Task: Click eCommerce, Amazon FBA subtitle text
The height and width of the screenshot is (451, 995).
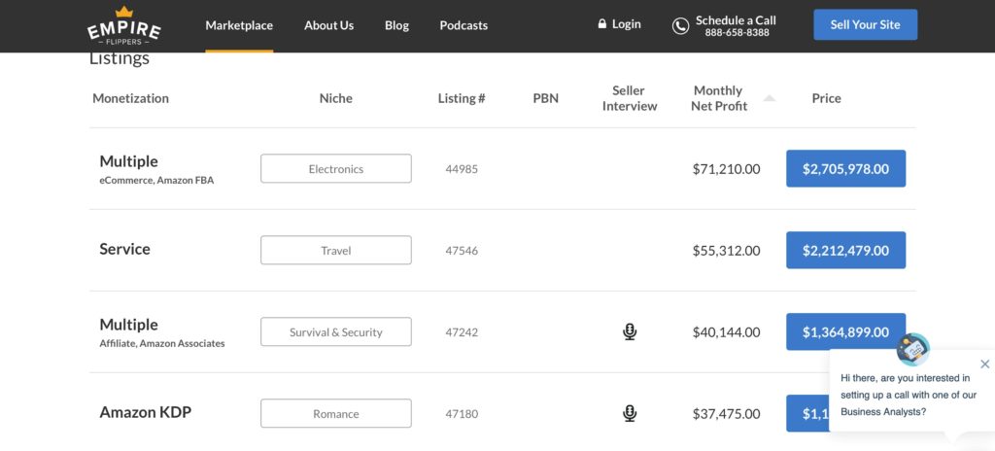Action: 156,181
